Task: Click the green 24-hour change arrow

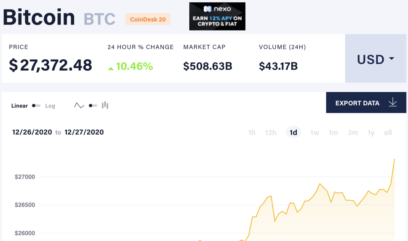Action: coord(111,68)
